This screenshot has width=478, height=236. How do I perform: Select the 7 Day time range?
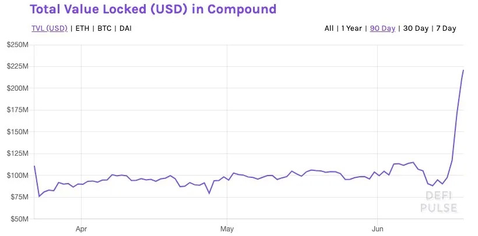point(446,28)
